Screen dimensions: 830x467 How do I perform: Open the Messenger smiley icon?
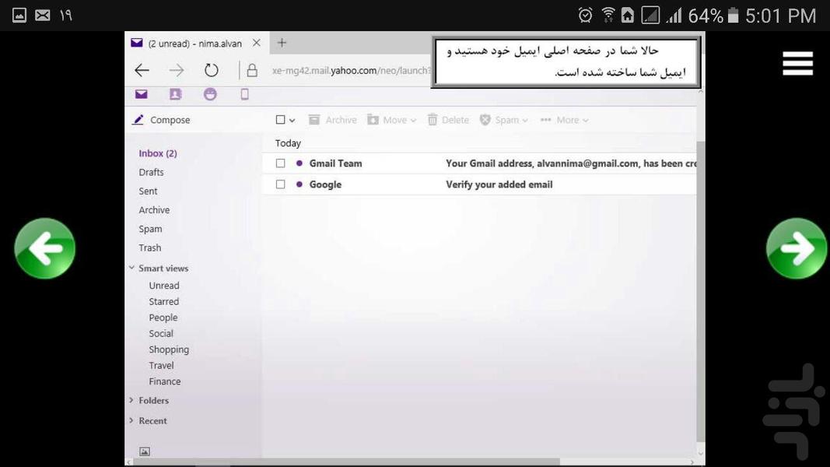click(210, 94)
